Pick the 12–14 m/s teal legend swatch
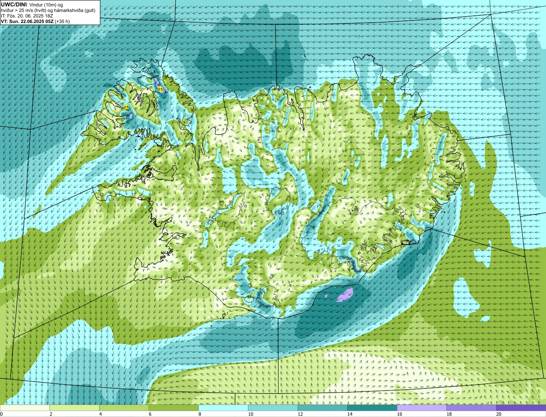Image resolution: width=546 pixels, height=417 pixels. tap(322, 408)
